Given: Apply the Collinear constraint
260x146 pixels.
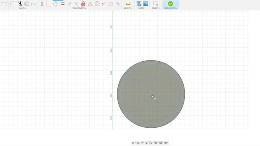Looking at the screenshot, I should 104,4.
